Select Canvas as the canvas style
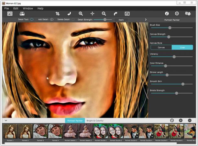 click(161, 47)
